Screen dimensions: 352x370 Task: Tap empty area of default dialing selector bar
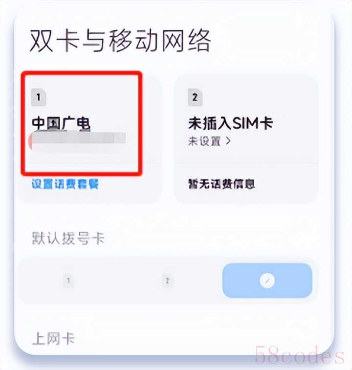pos(118,280)
